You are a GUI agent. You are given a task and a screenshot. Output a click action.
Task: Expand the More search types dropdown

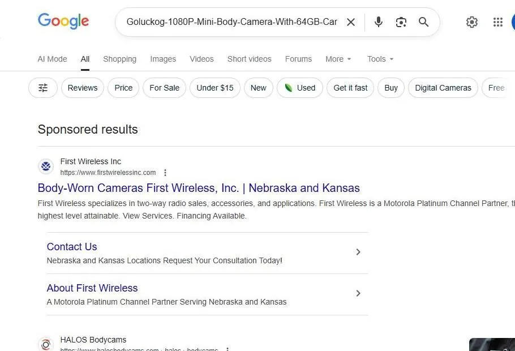click(x=338, y=59)
